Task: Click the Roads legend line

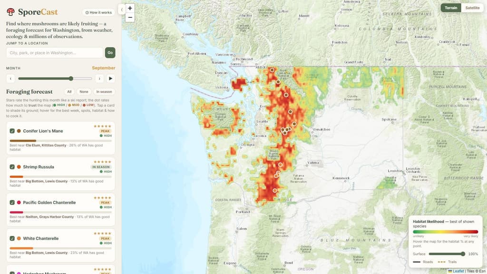Action: (417, 262)
